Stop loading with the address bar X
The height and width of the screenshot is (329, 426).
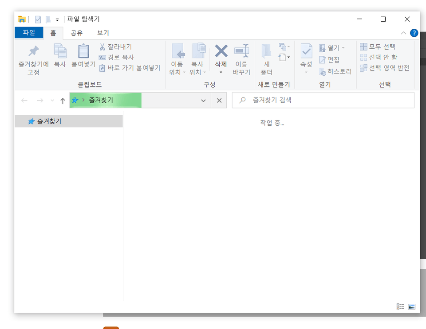point(219,101)
